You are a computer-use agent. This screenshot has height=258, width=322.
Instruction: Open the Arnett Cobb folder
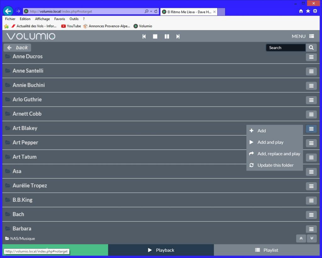(x=27, y=114)
